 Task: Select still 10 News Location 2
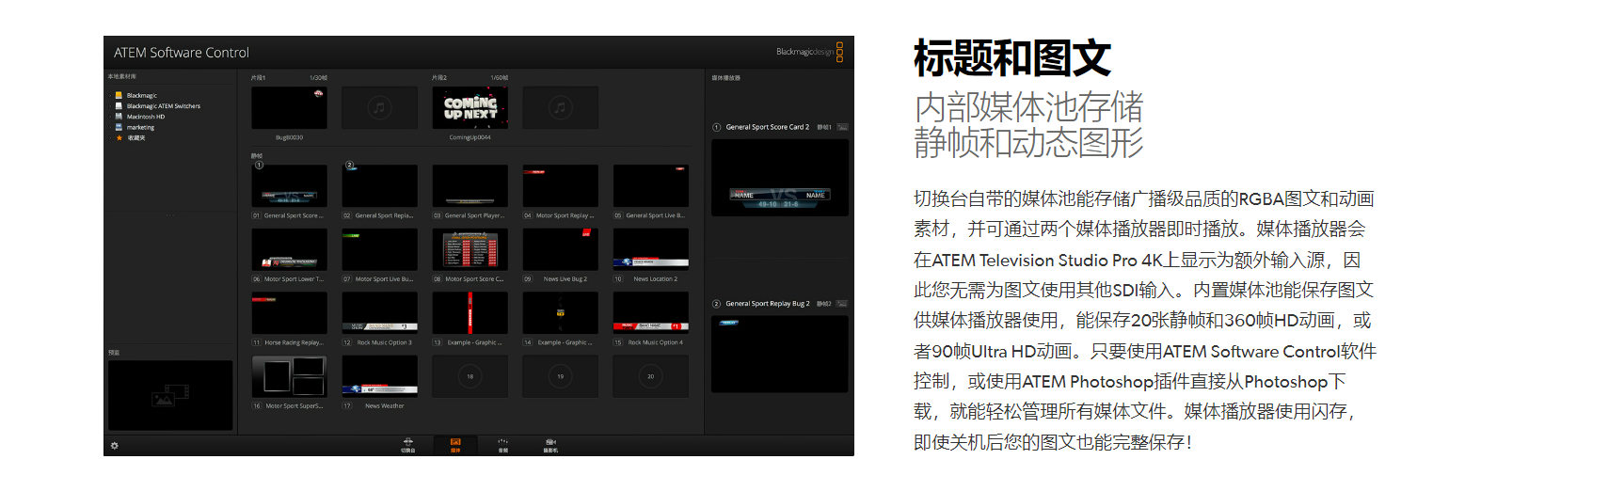tap(650, 249)
